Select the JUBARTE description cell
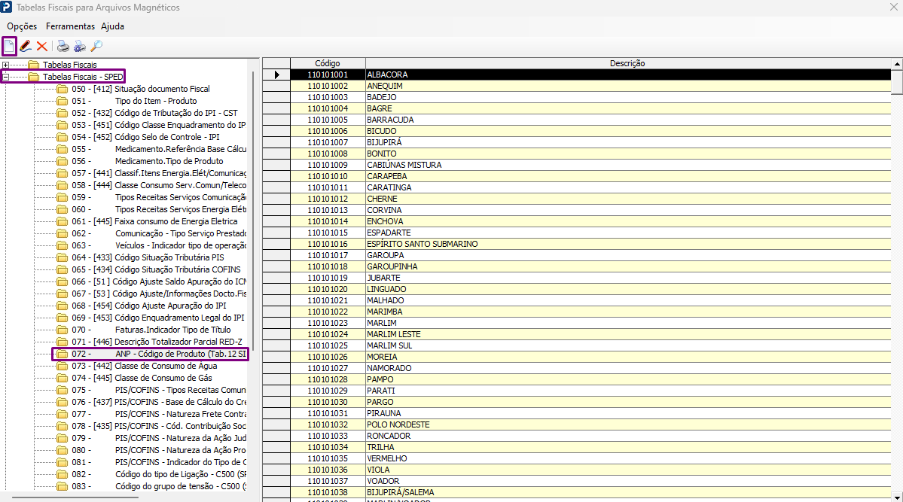The image size is (903, 502). click(628, 278)
